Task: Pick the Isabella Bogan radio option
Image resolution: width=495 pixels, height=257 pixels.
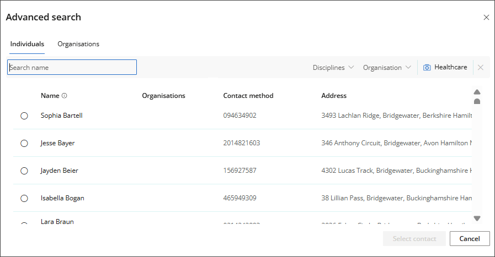Action: click(24, 199)
